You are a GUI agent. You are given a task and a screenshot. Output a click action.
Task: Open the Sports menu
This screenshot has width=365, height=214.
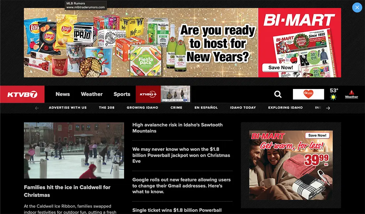122,94
